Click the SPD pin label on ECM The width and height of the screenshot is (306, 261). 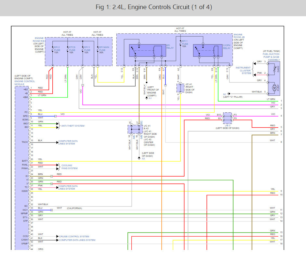pyautogui.click(x=25, y=116)
